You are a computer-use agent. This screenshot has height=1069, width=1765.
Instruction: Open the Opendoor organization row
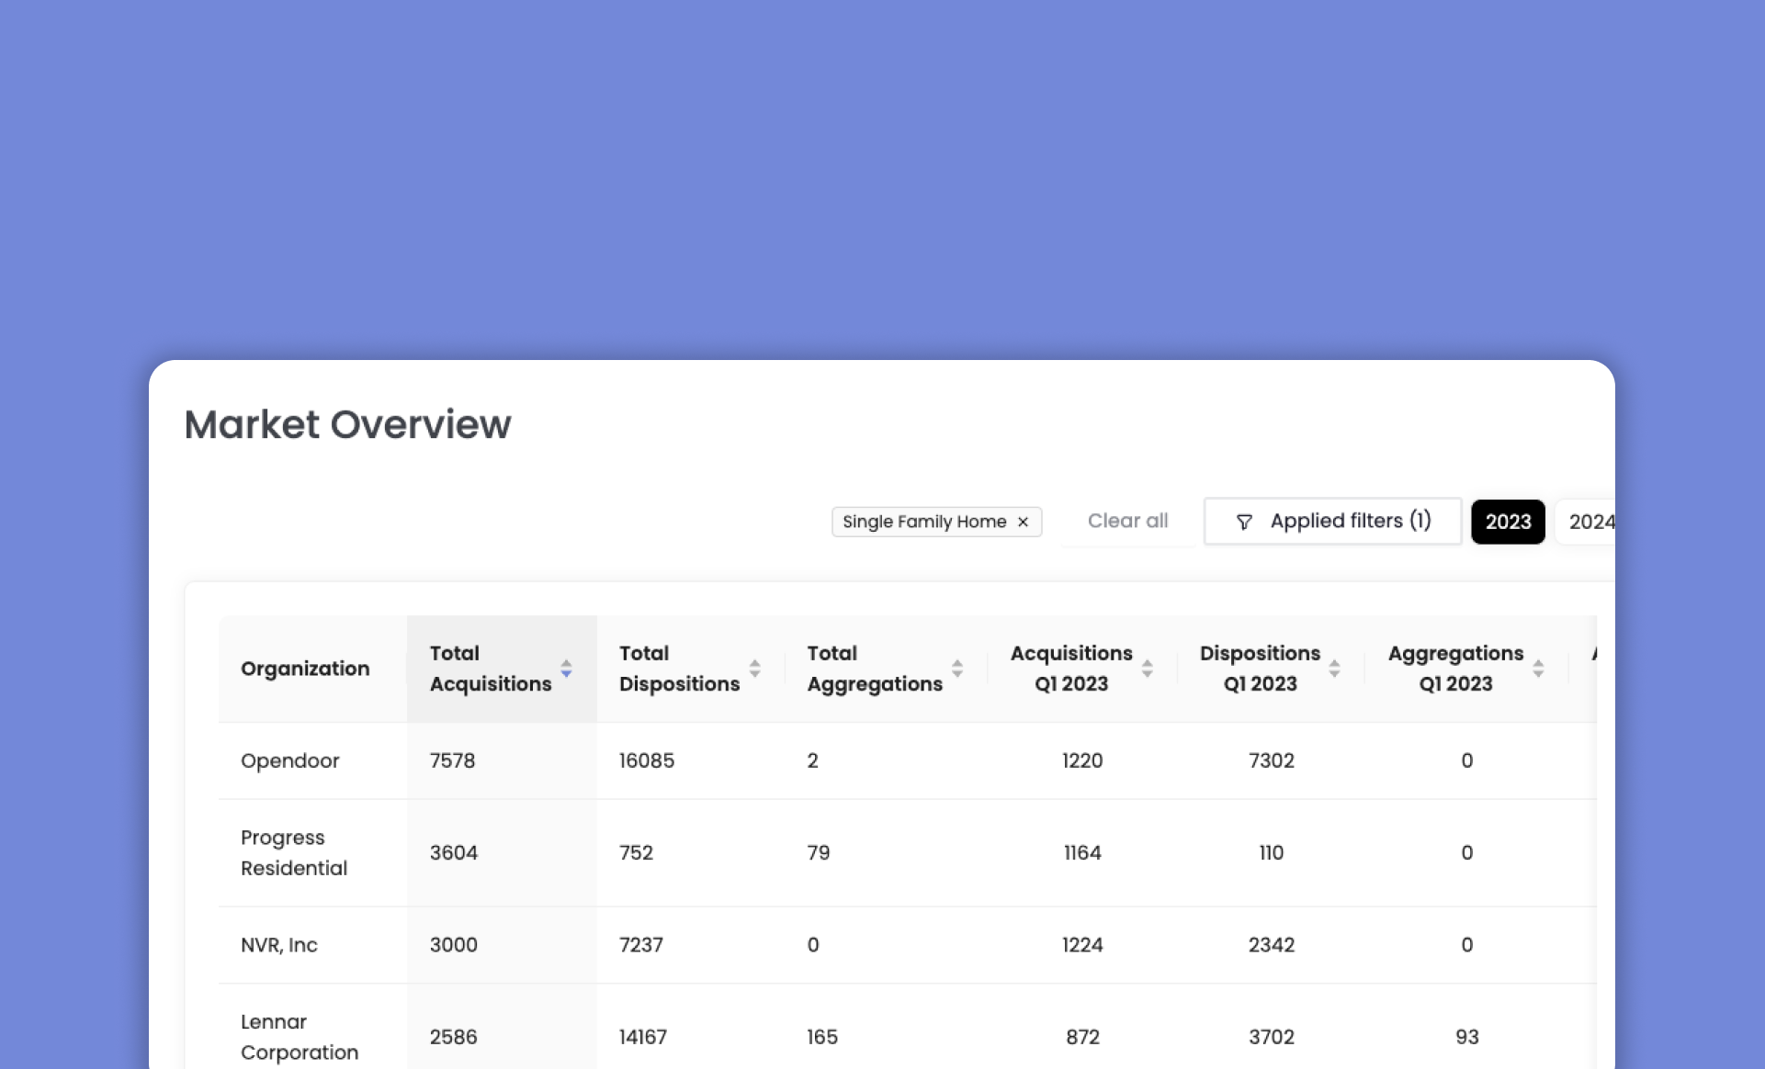907,760
